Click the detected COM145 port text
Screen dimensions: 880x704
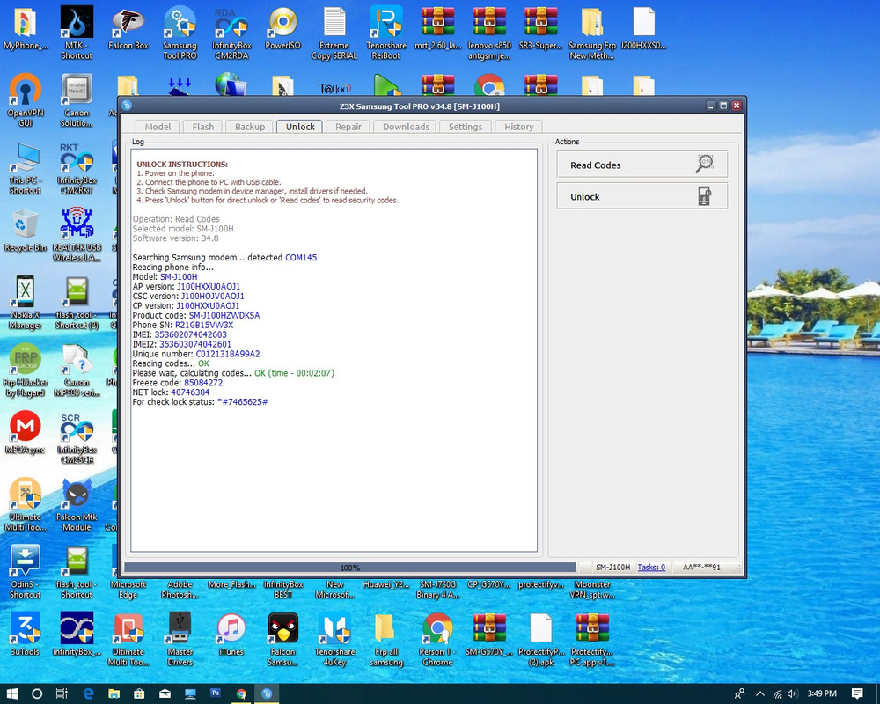[x=301, y=258]
